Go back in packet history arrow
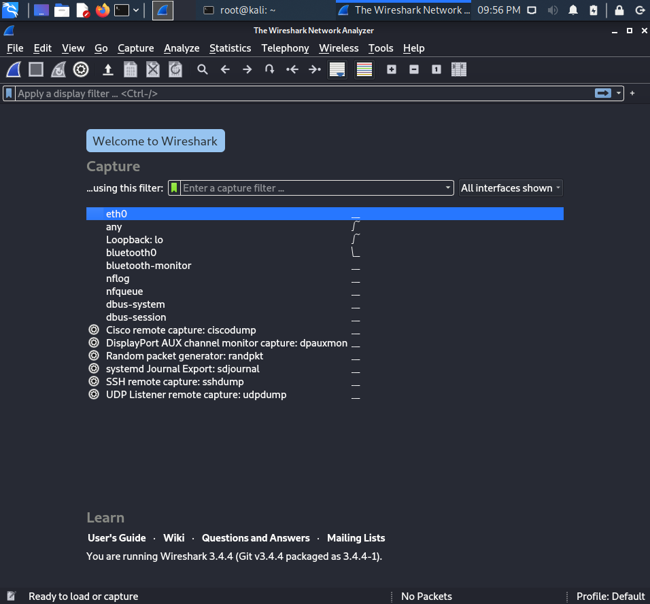Screen dimensions: 650x604 pyautogui.click(x=225, y=69)
